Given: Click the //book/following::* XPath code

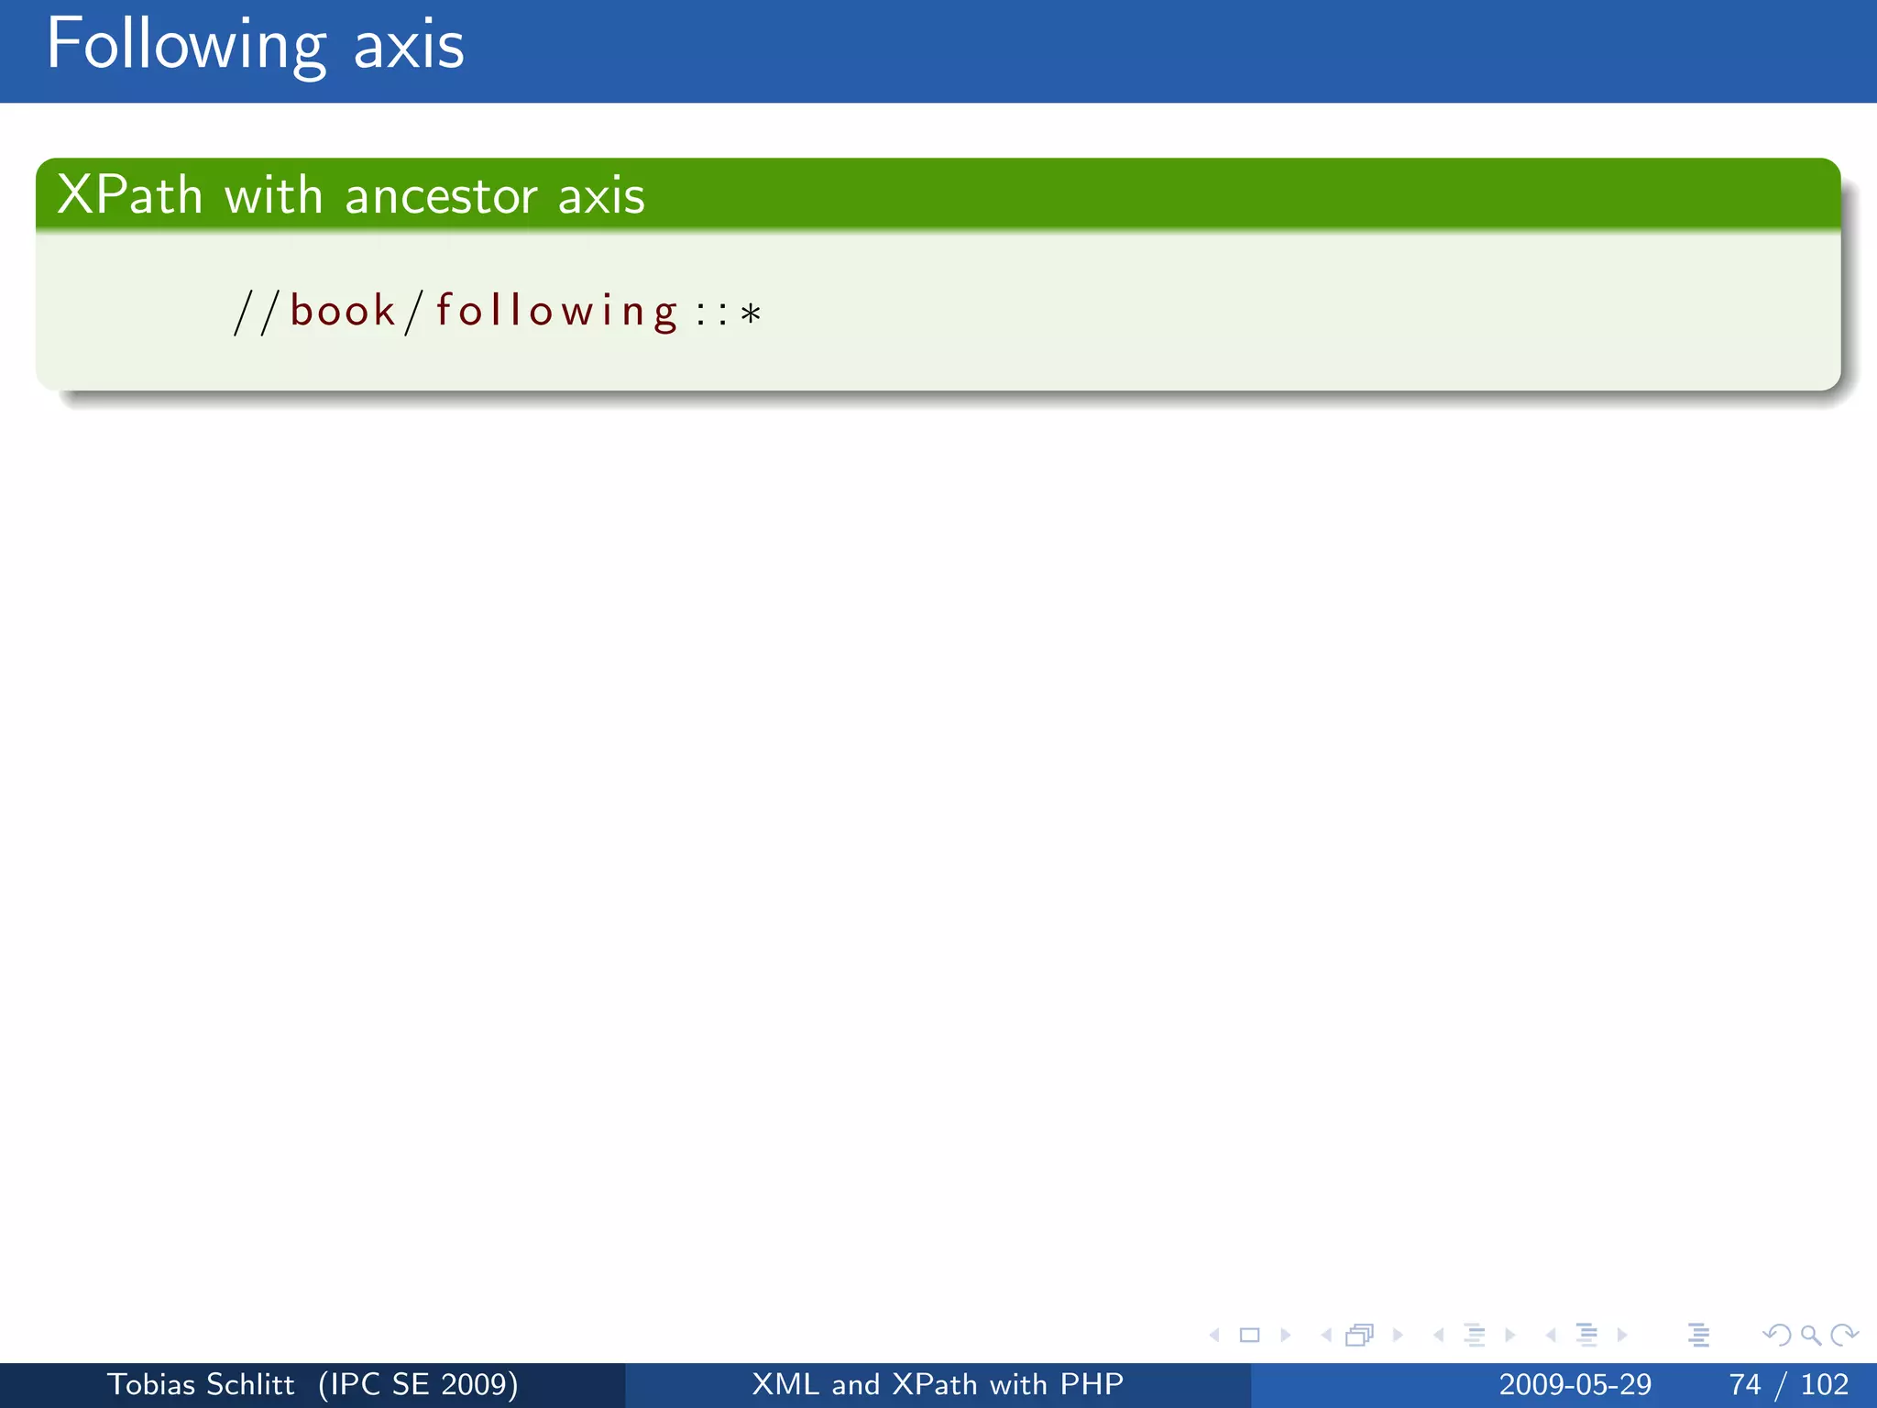Looking at the screenshot, I should (x=498, y=312).
